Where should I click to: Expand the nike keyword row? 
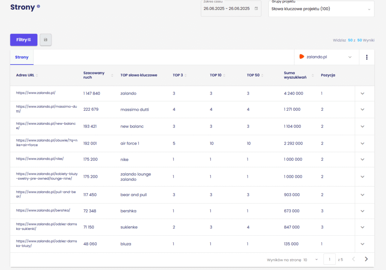pyautogui.click(x=362, y=159)
